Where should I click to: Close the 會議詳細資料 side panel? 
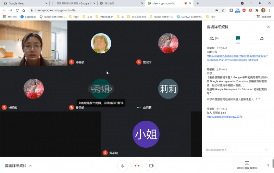[269, 27]
